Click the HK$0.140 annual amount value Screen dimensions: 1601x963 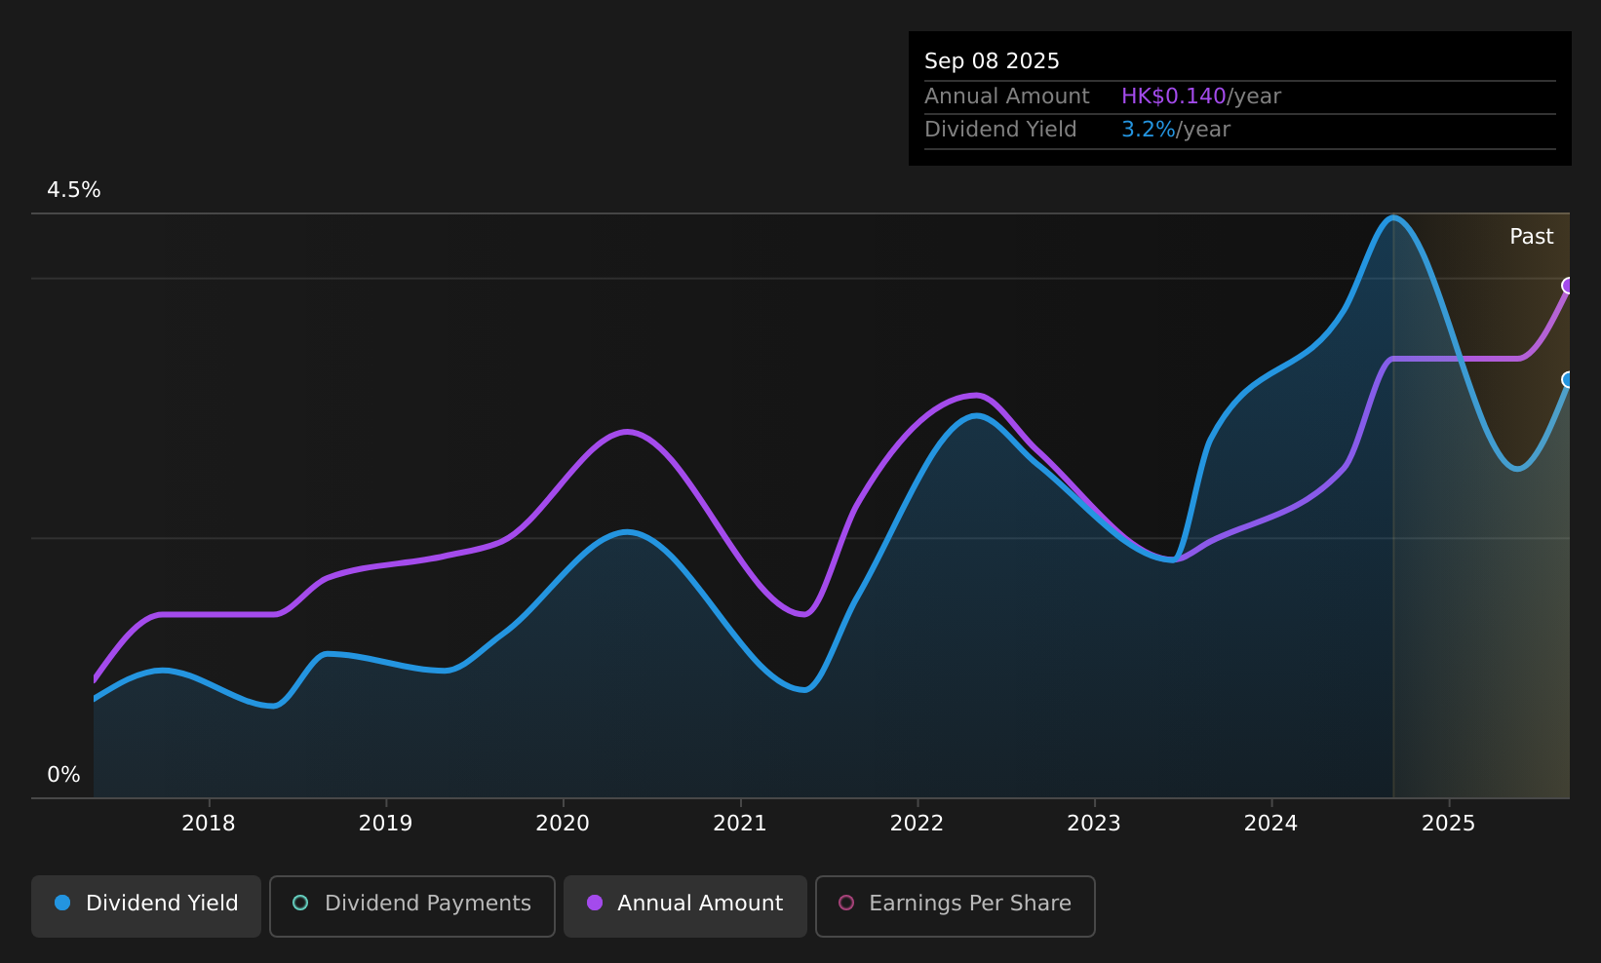pyautogui.click(x=1173, y=96)
